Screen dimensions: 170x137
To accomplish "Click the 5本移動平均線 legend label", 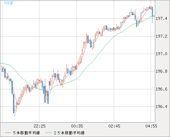I will 27,133.
